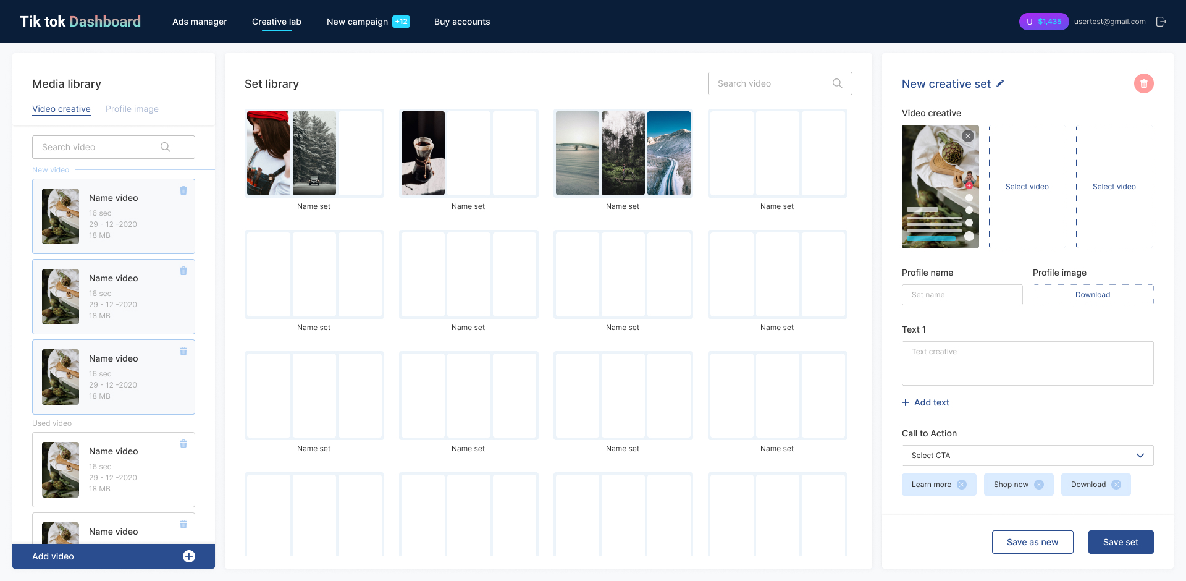Click the Set name profile input
The height and width of the screenshot is (581, 1186).
click(x=962, y=295)
